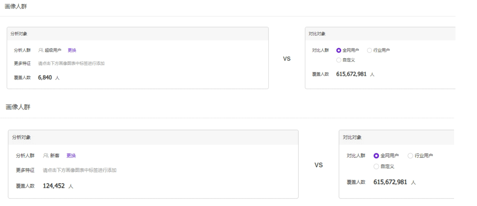The width and height of the screenshot is (477, 206).
Task: Choose 自定义 radio in upper 对比对象 panel
Action: click(x=339, y=60)
